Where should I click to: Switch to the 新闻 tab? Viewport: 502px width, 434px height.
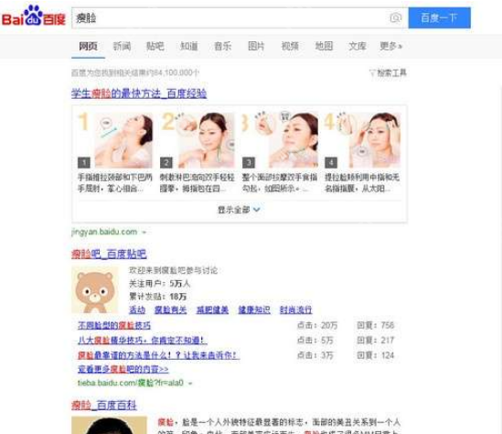pos(122,47)
